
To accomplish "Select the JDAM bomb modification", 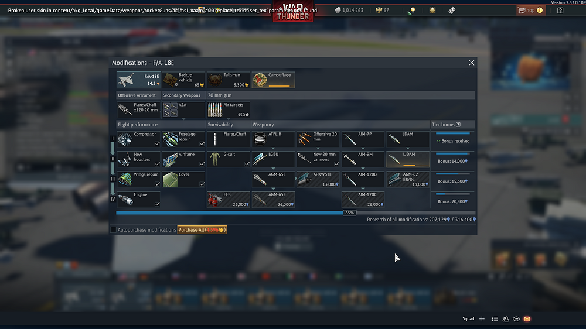I will [408, 139].
